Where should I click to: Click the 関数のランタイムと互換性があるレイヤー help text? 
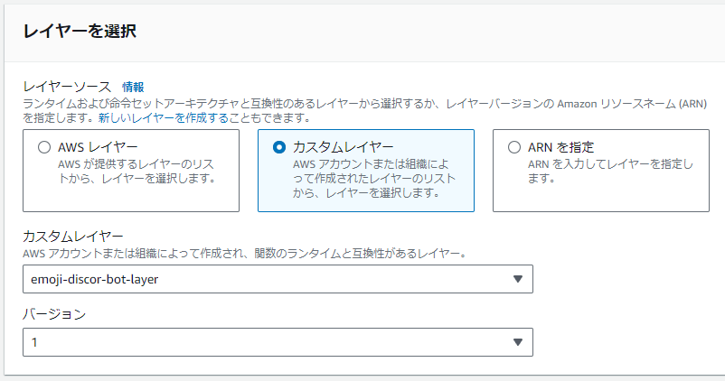245,254
